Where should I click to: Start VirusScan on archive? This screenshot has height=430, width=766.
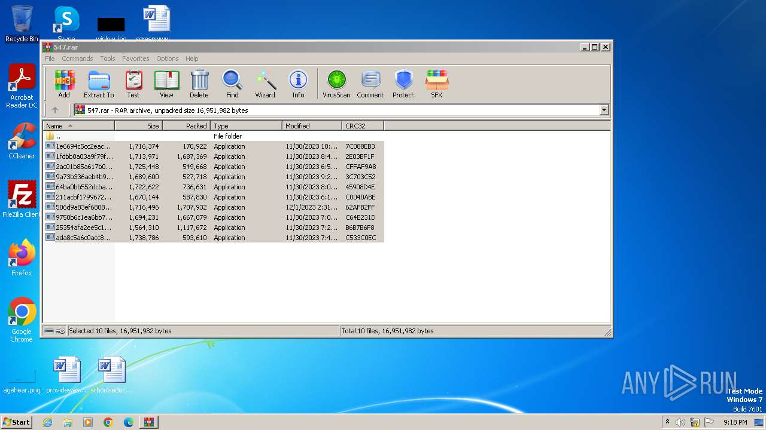[336, 84]
